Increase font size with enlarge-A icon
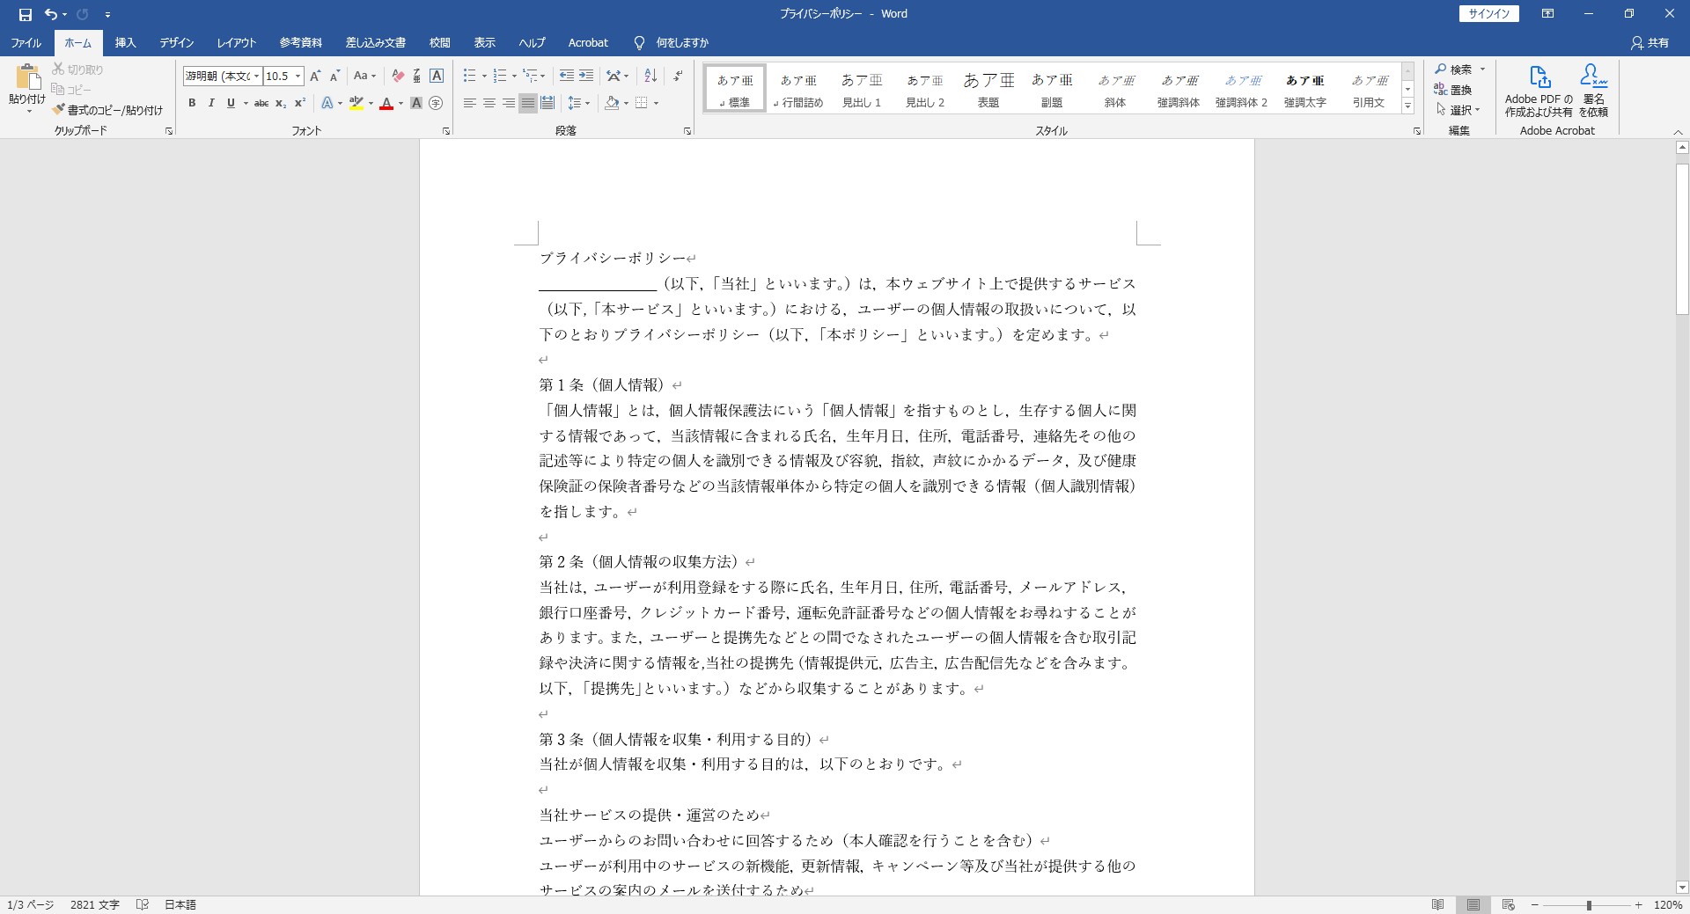The width and height of the screenshot is (1690, 914). point(315,76)
